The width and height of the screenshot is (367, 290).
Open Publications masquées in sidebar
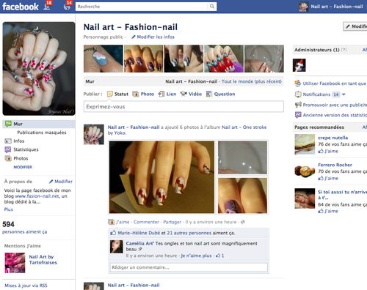pos(42,133)
